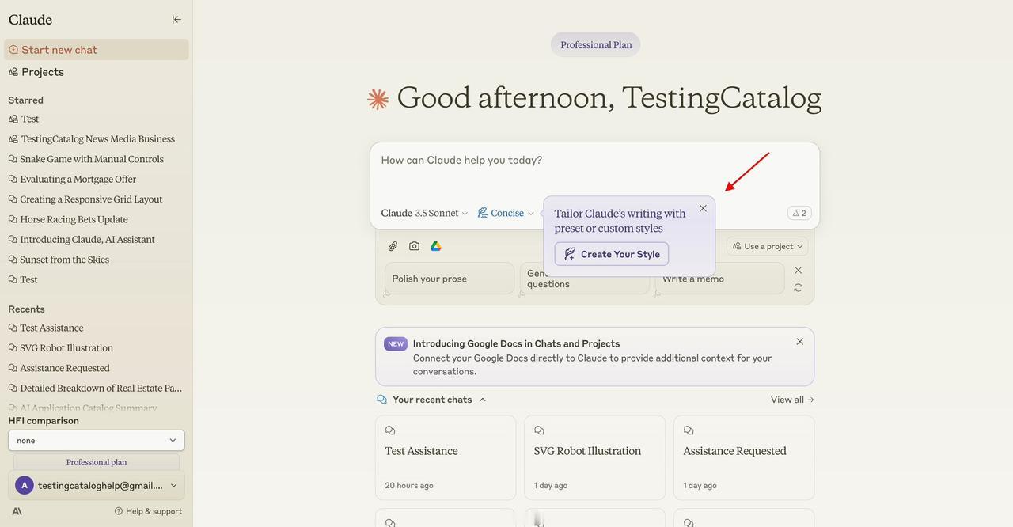Viewport: 1013px width, 527px height.
Task: Click the Professional plan sidebar badge
Action: click(x=97, y=462)
